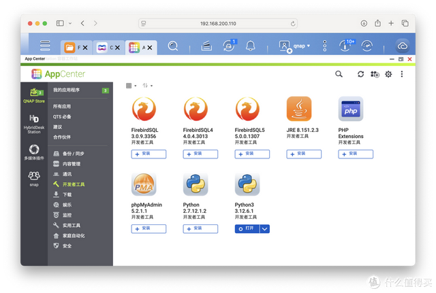Click the manual install app icon

pos(375,74)
